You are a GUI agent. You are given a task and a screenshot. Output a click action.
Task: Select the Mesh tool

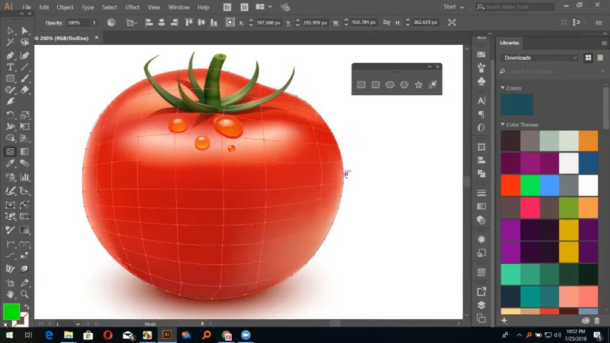click(10, 151)
